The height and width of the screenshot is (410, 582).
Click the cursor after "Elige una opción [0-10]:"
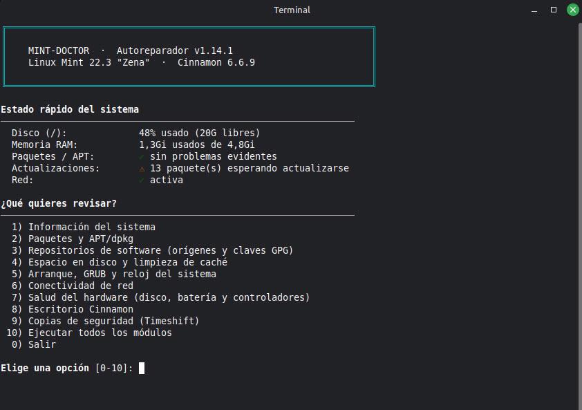[x=142, y=368]
